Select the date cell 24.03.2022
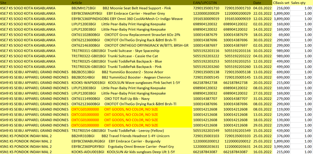The image size is (313, 154). pyautogui.click(x=262, y=147)
